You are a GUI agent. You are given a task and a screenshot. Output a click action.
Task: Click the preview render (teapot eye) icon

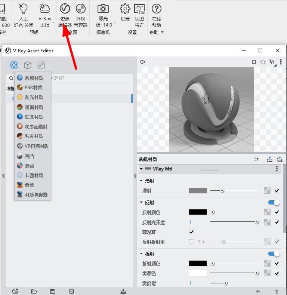click(142, 62)
